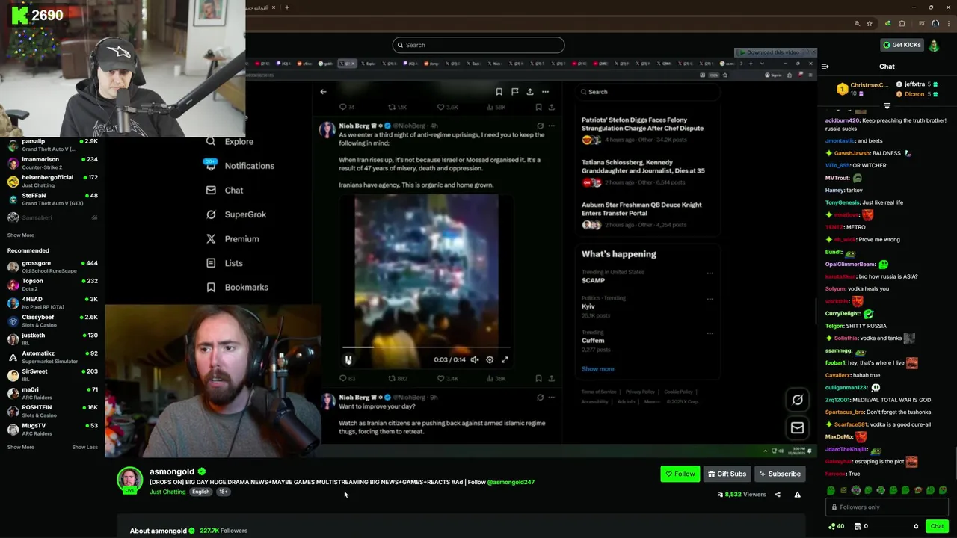Click the video progress bar

pos(426,347)
